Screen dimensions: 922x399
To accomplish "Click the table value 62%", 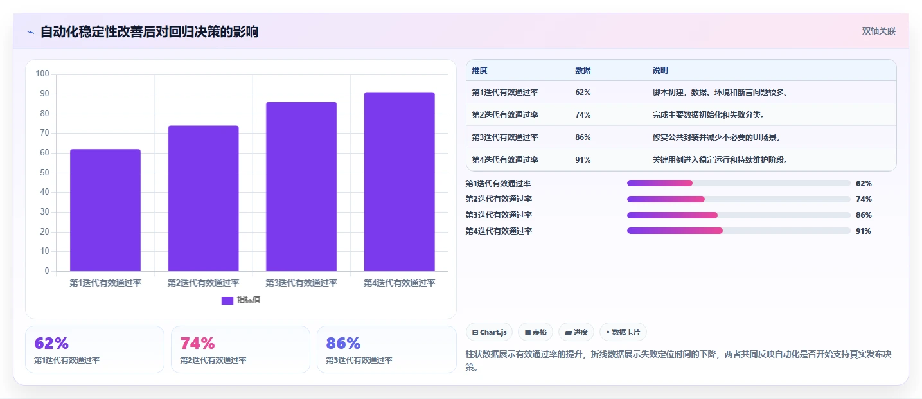I will pyautogui.click(x=583, y=93).
